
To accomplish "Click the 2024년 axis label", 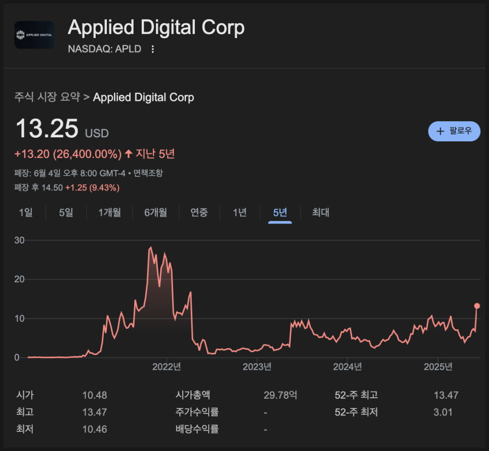I will pos(347,367).
